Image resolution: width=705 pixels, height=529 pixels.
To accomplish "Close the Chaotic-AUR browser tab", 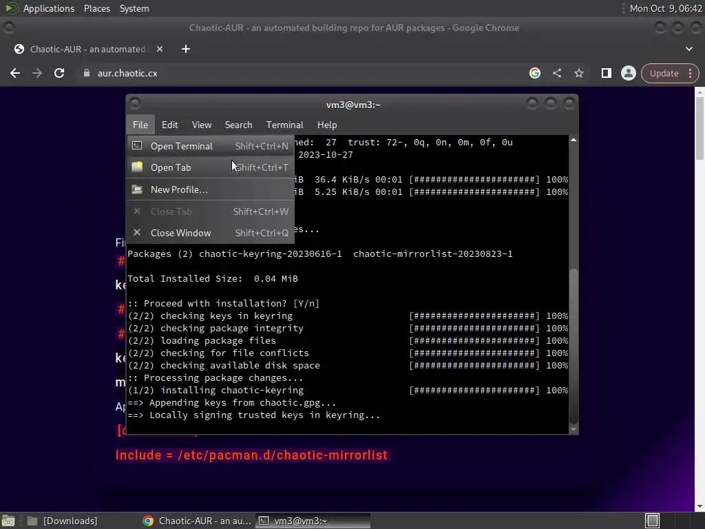I will (160, 49).
